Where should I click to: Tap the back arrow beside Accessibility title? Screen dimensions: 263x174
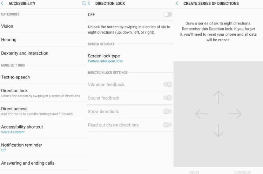2,4
